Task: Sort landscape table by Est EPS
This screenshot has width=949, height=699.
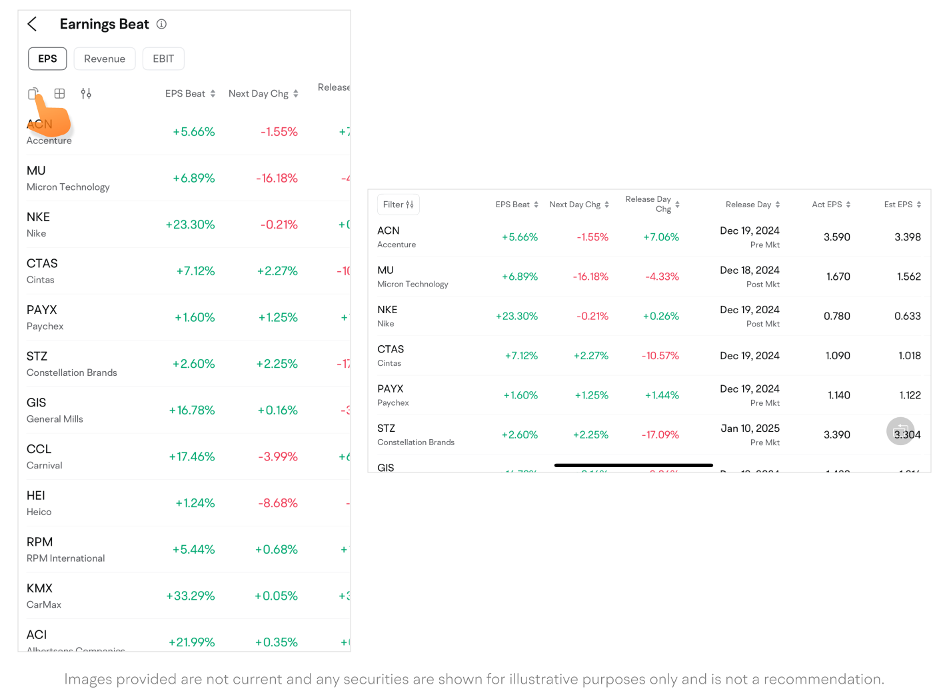Action: (902, 205)
